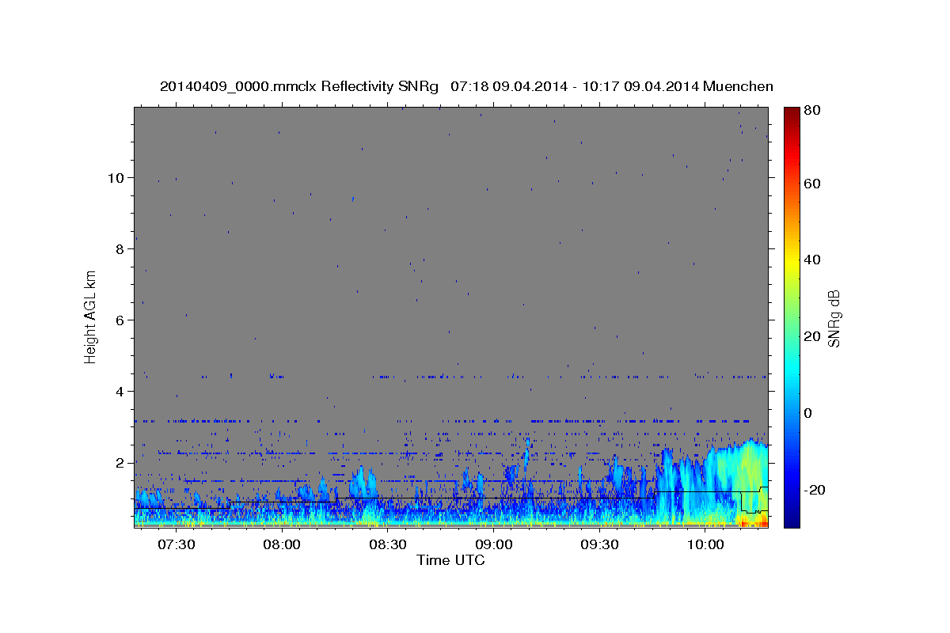Screen dimensions: 950x633
Task: Click the 09:00 time tick label
Action: tap(494, 544)
